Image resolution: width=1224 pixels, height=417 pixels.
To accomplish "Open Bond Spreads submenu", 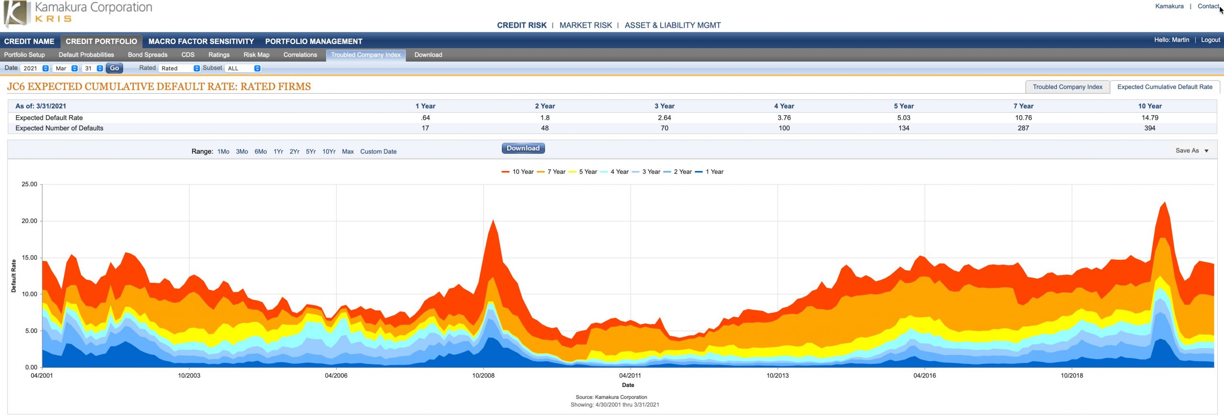I will pyautogui.click(x=147, y=55).
